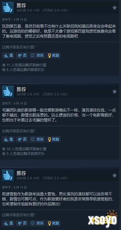Vote 否 (no) on the second review
This screenshot has width=121, height=230.
click(x=22, y=139)
